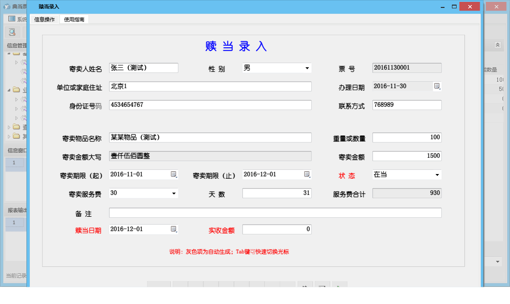Collapse the right panel with the chevron
Image resolution: width=510 pixels, height=304 pixels.
(497, 45)
